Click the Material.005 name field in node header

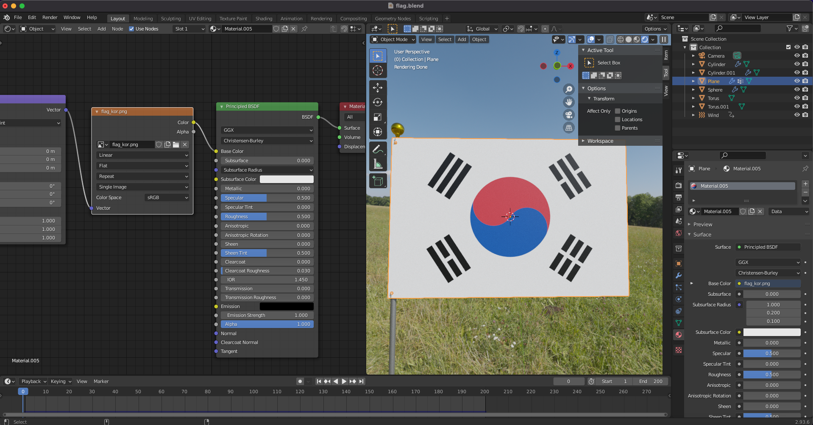pyautogui.click(x=248, y=29)
